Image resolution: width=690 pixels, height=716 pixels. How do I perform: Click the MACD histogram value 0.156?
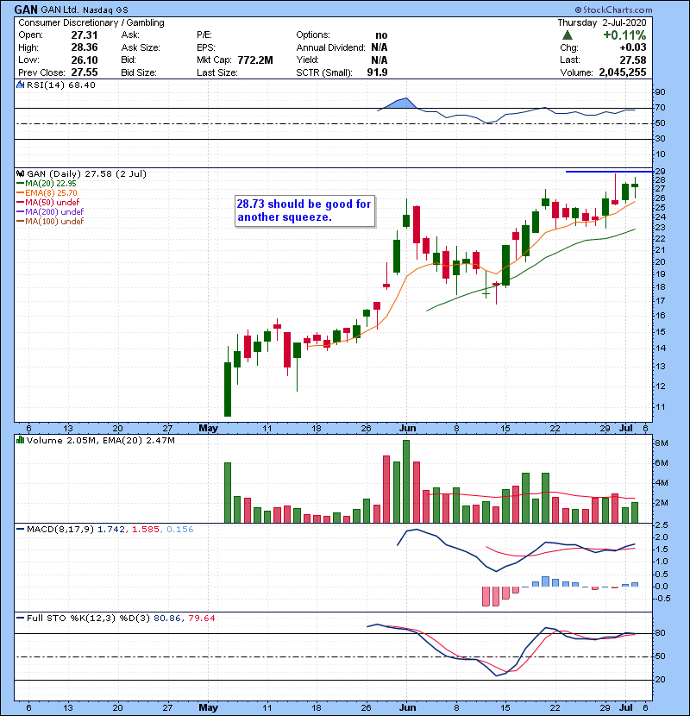point(180,530)
